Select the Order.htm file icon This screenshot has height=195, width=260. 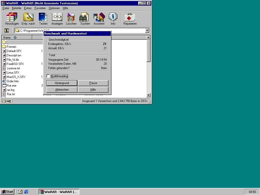pyautogui.click(x=4, y=81)
